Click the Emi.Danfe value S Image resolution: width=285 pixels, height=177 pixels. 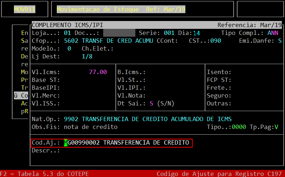(x=280, y=41)
